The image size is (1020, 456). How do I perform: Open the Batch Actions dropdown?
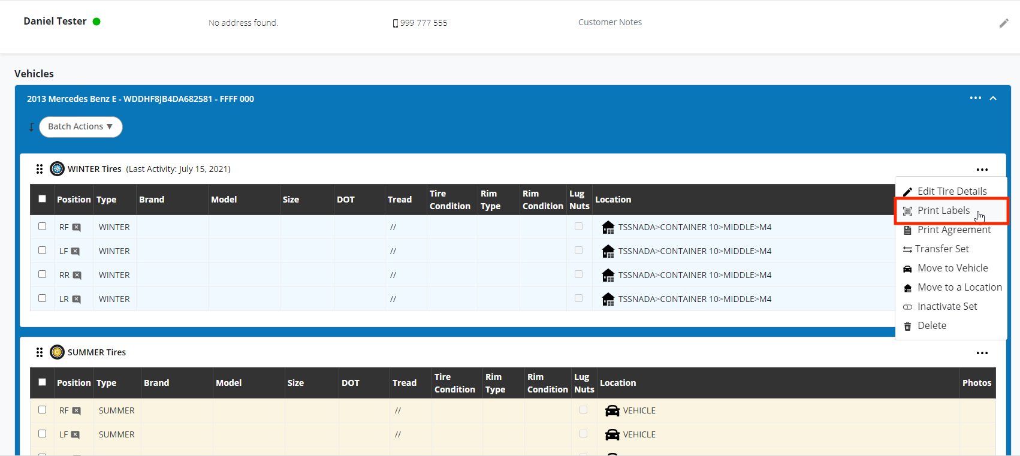[81, 127]
